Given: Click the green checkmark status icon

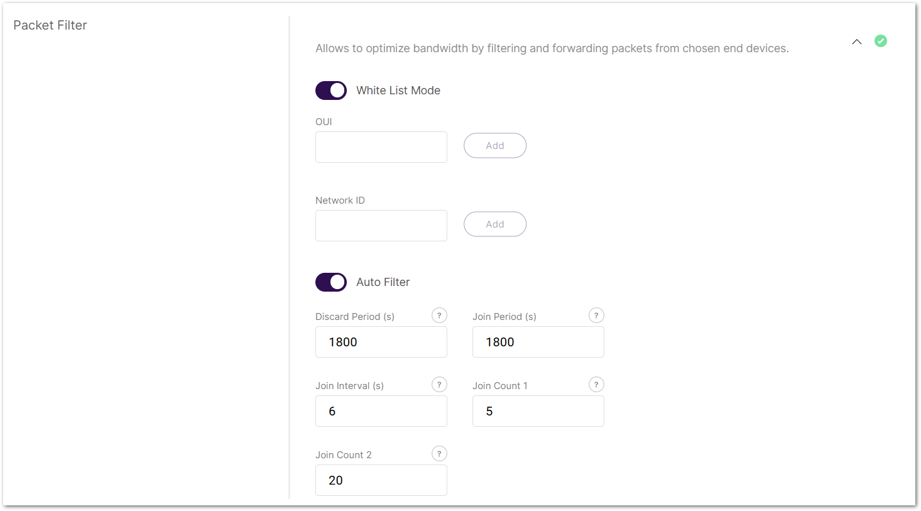Looking at the screenshot, I should 881,41.
